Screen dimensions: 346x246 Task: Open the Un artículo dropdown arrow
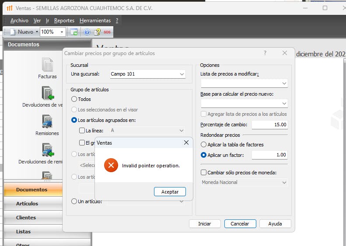[182, 201]
